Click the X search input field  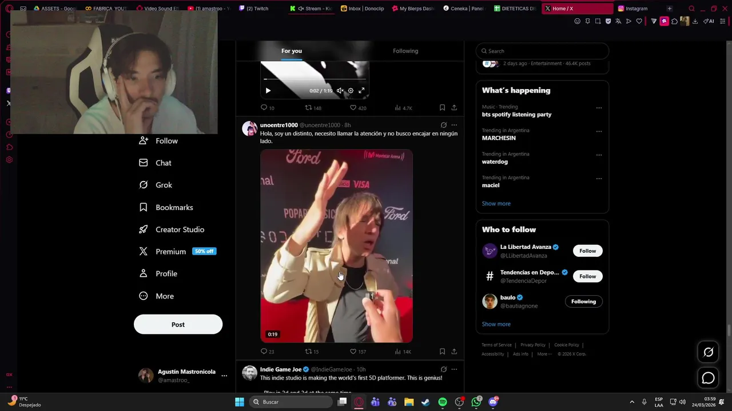click(542, 51)
